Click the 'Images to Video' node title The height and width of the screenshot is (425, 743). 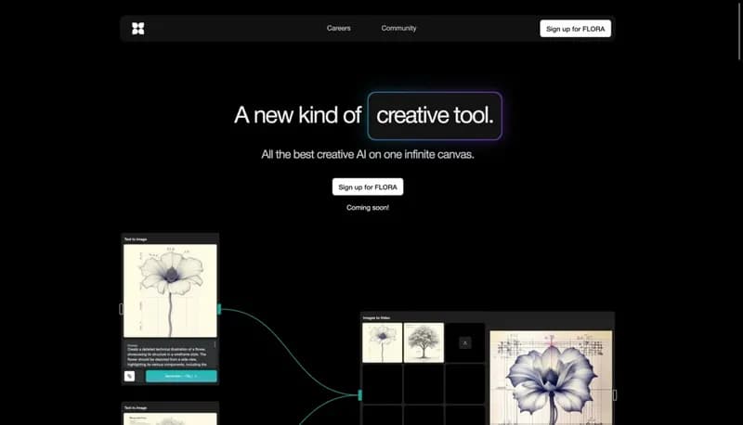377,318
